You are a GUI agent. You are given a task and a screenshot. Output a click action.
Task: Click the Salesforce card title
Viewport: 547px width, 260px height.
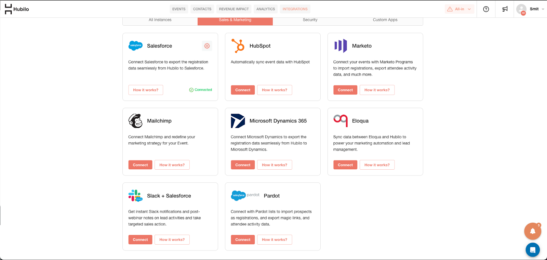tap(160, 46)
